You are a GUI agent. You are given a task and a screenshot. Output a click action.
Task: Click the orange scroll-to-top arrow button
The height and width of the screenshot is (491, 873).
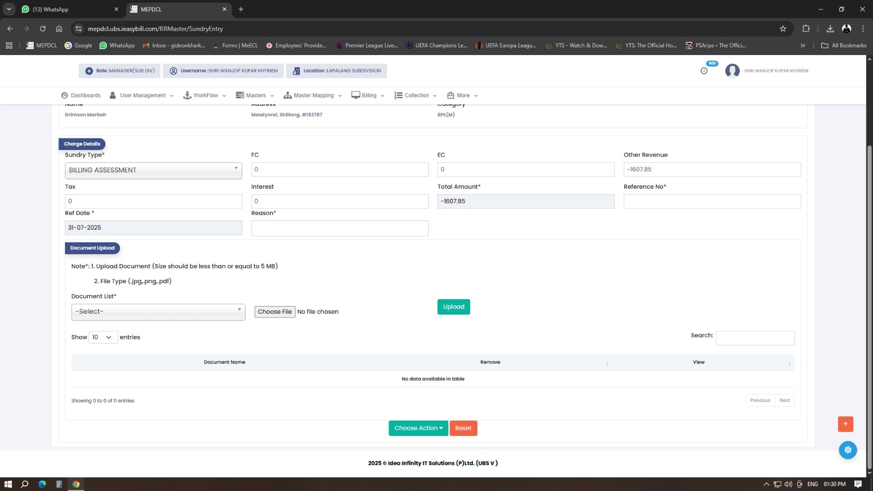click(x=845, y=424)
